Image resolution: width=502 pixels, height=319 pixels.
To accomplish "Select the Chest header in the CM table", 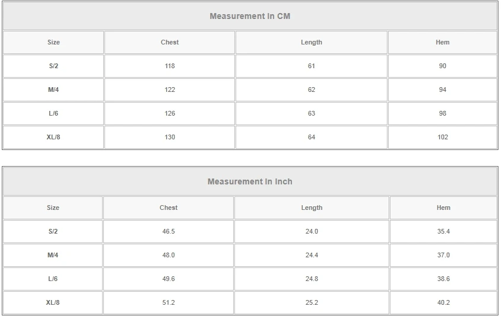I will [170, 42].
